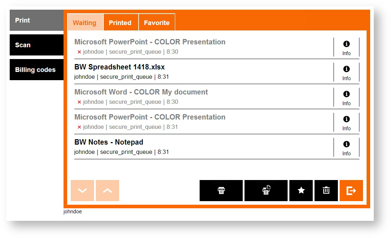Image resolution: width=391 pixels, height=238 pixels.
Task: Open Info for first PowerPoint COLOR Presentation
Action: (x=346, y=47)
